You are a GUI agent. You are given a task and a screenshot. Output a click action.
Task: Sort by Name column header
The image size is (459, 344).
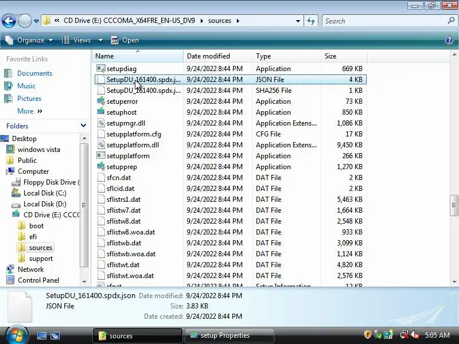(138, 56)
